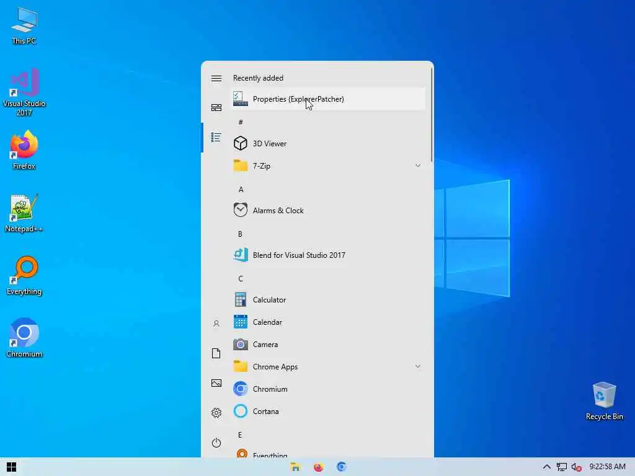Open Pictures from the Start sidebar

216,383
